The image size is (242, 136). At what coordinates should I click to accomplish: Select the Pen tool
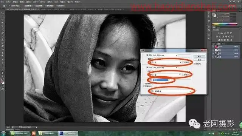coord(3,60)
